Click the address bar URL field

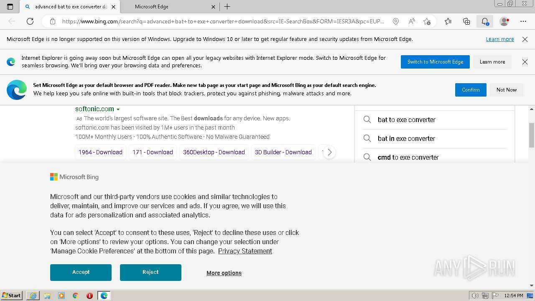coord(223,21)
